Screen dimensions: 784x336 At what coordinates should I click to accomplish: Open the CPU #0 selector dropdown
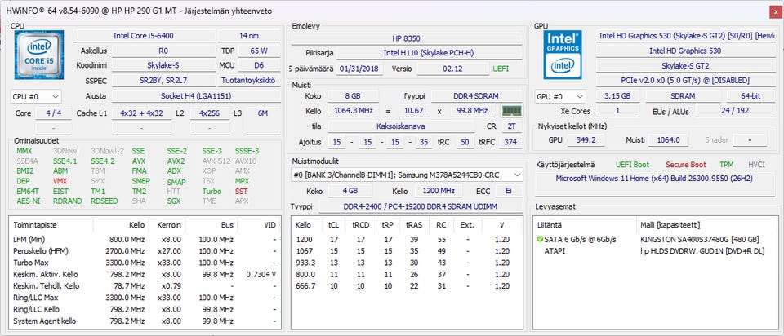[x=36, y=96]
